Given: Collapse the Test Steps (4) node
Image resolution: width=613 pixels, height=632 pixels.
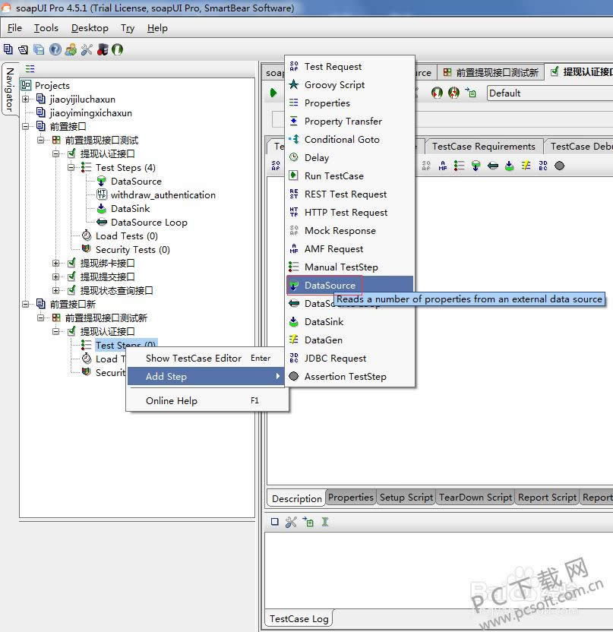Looking at the screenshot, I should click(71, 168).
